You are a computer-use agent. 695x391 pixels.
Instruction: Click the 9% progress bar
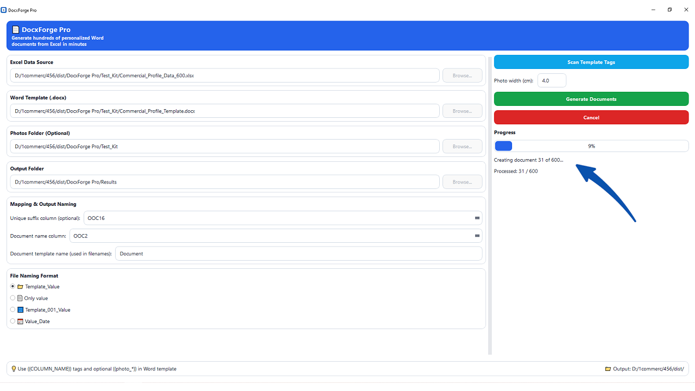tap(591, 146)
